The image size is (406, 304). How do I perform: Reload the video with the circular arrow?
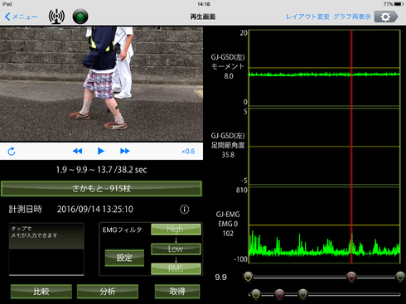(x=12, y=152)
